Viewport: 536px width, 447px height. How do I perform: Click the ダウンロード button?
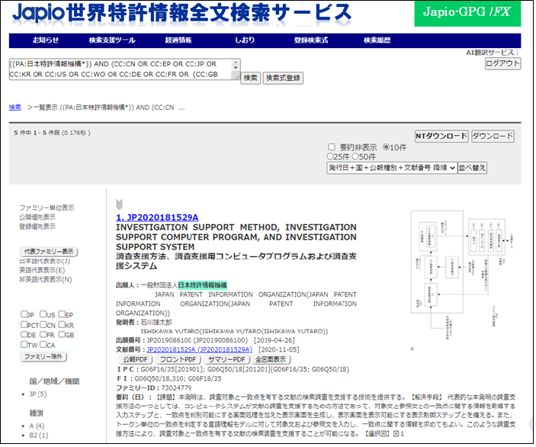coord(494,137)
